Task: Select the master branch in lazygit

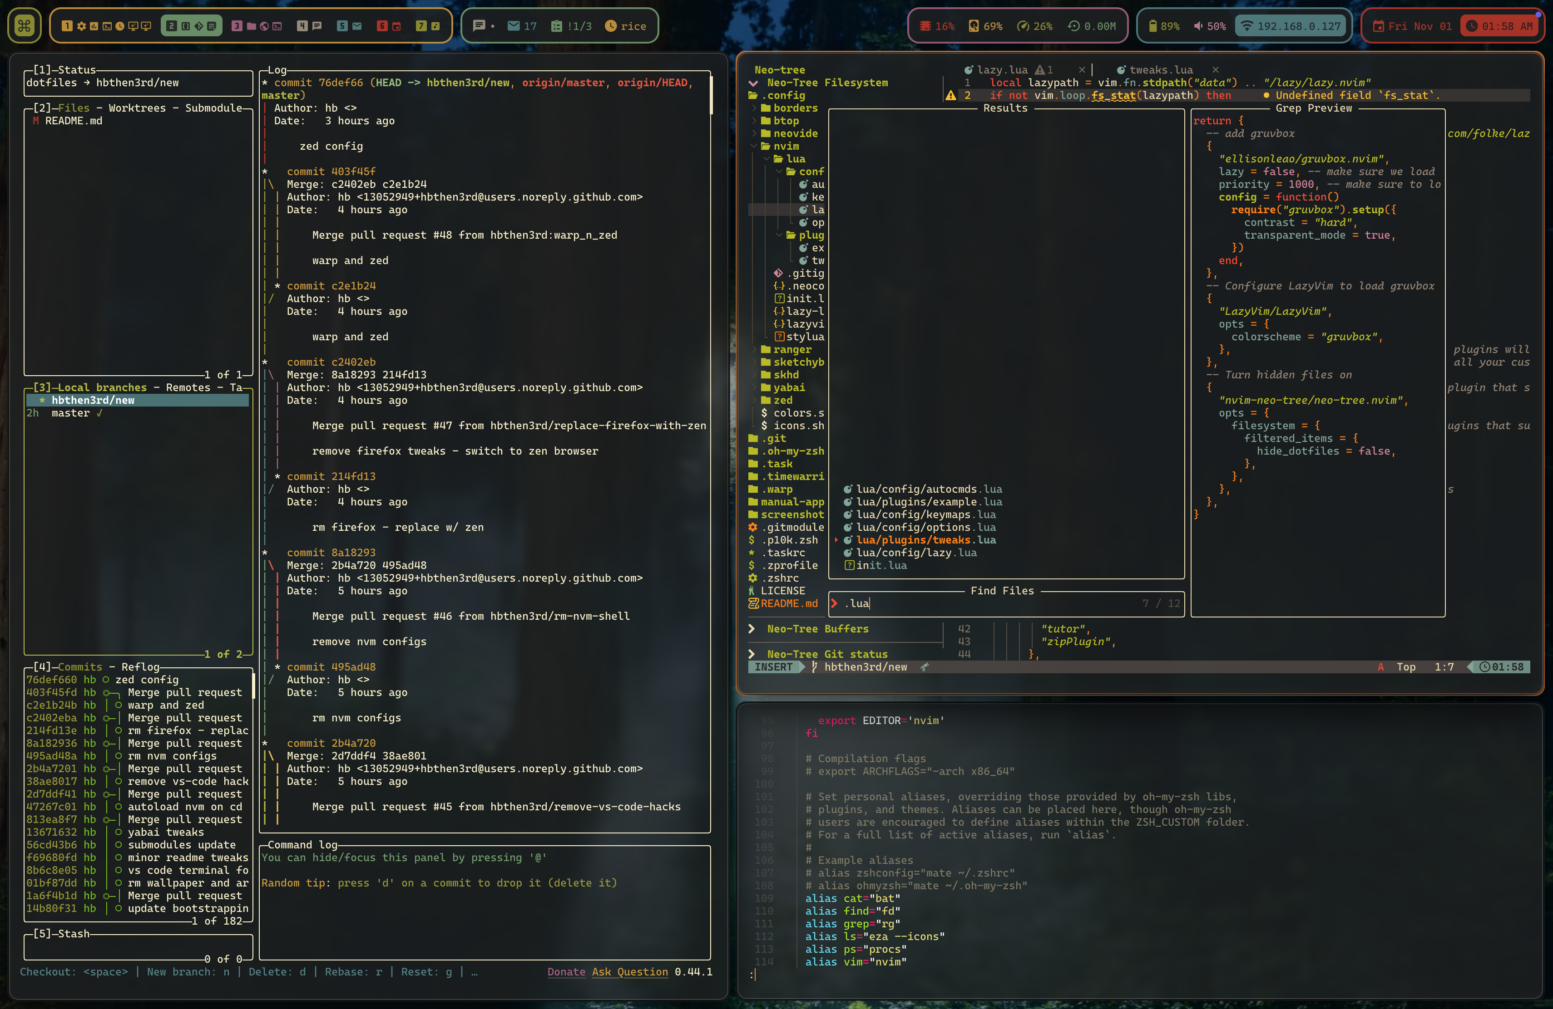Action: (138, 413)
